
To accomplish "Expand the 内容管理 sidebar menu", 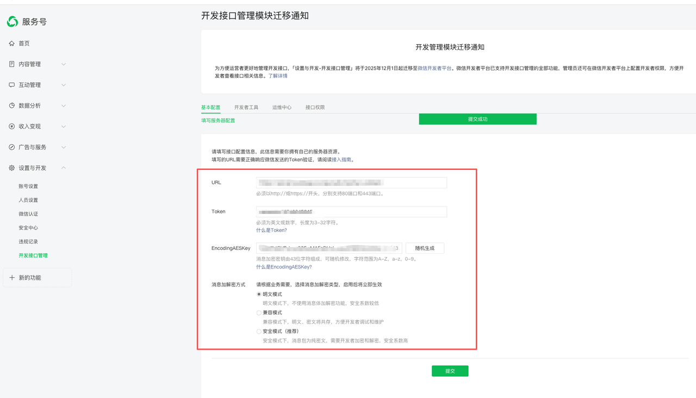I will (63, 64).
